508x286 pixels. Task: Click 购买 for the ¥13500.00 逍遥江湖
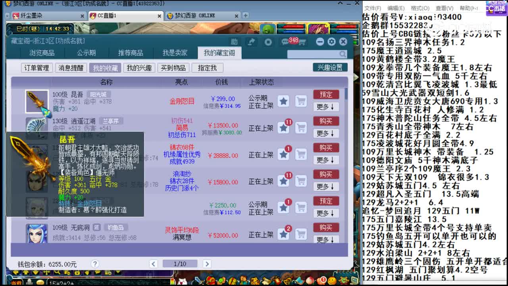326,121
